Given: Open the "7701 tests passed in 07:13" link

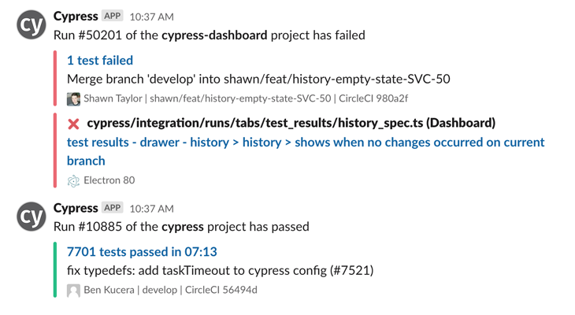Looking at the screenshot, I should 142,252.
